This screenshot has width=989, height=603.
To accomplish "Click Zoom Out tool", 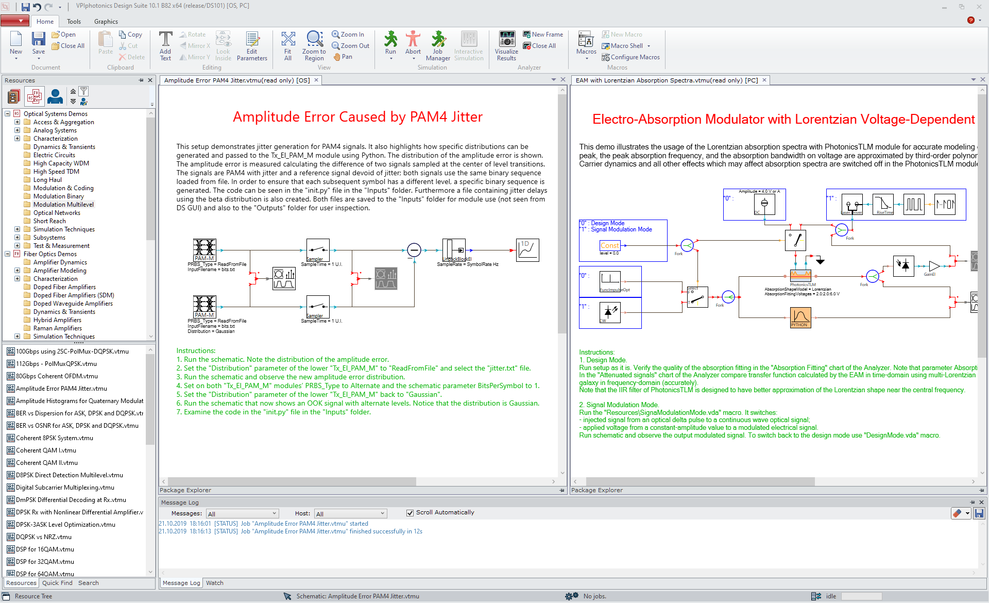I will tap(350, 46).
